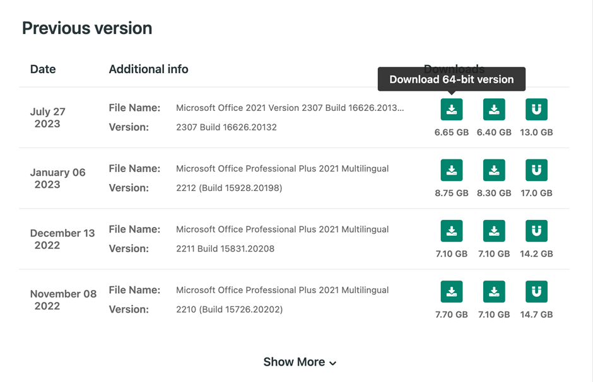
Task: Click the Date column header
Action: 43,69
